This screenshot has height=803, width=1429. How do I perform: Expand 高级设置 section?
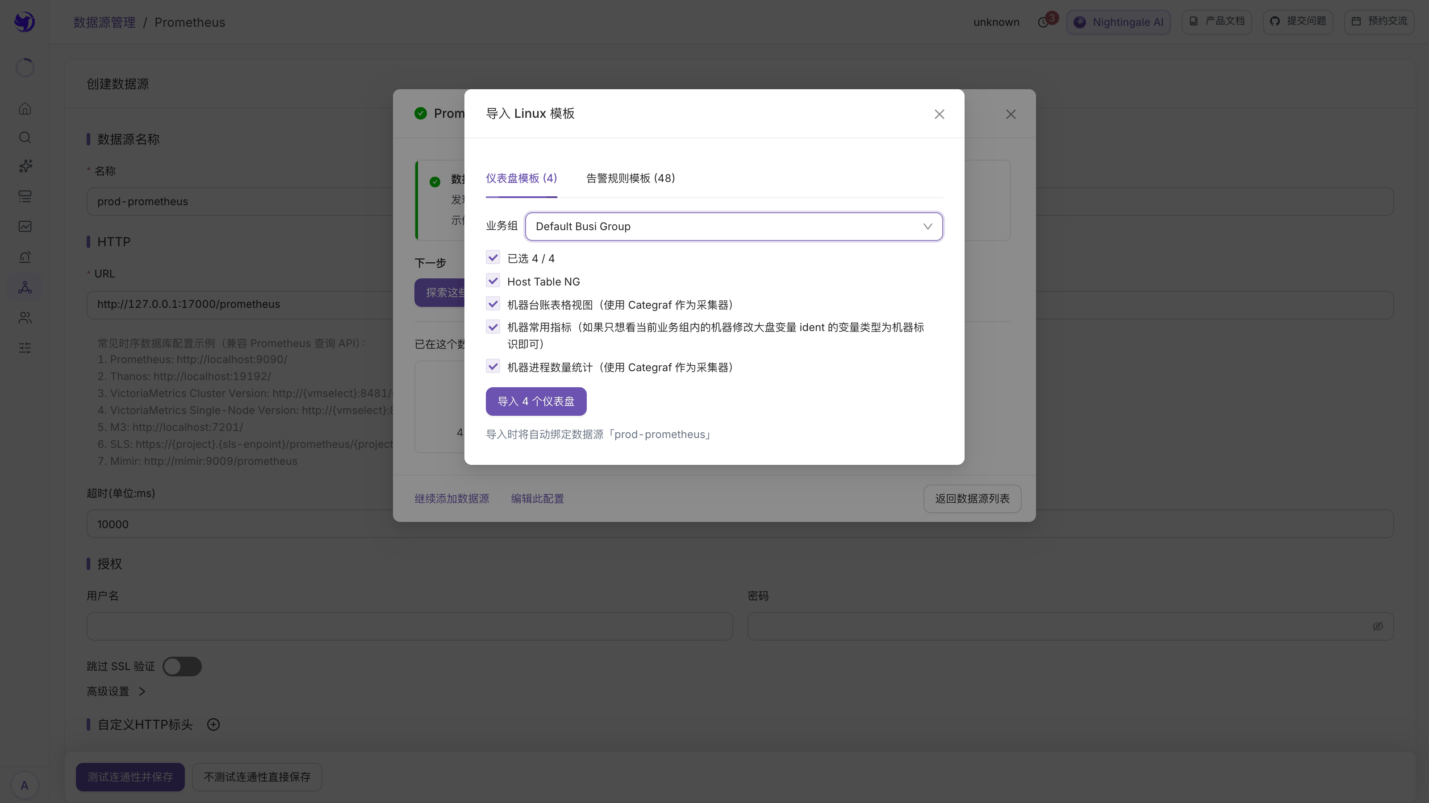[x=116, y=691]
